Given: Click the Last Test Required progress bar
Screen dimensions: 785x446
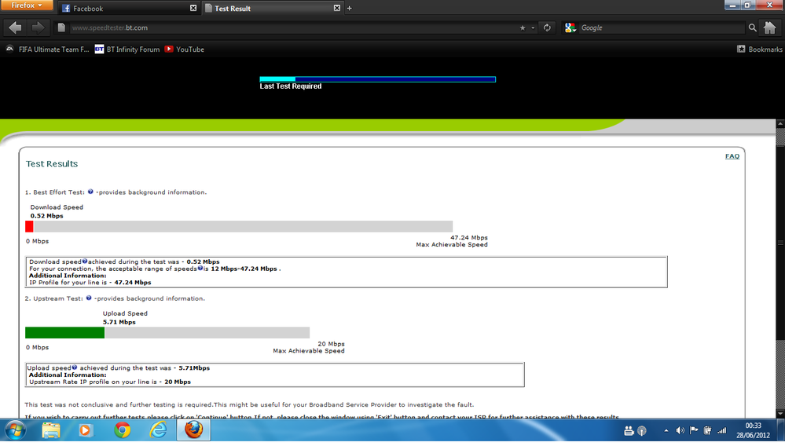Looking at the screenshot, I should (x=377, y=79).
